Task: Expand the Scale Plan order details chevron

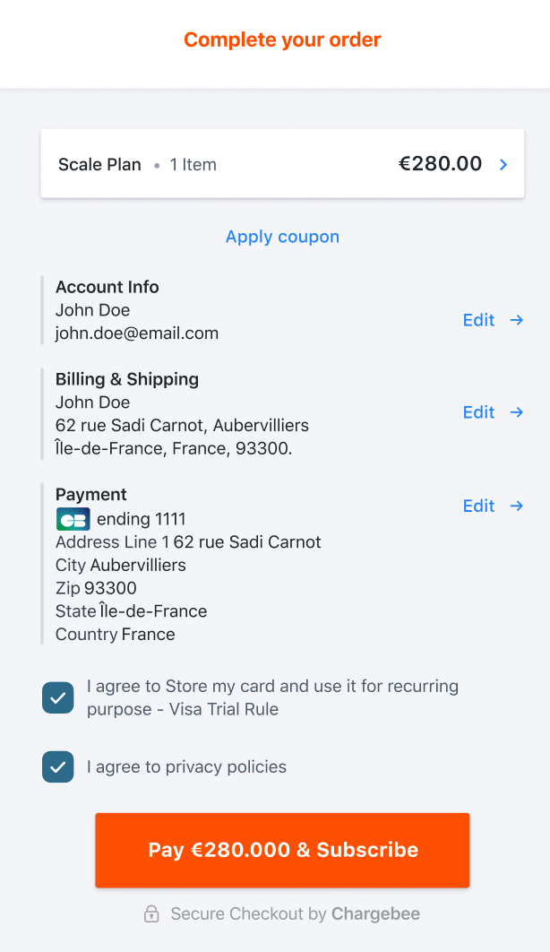Action: (503, 164)
